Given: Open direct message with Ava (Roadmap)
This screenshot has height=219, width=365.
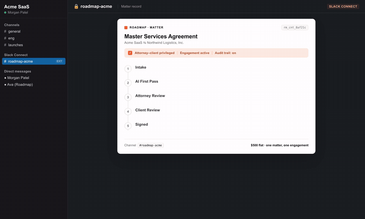Looking at the screenshot, I should point(19,84).
